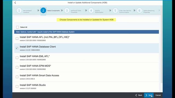
Task: Click the back arrow beside the dialog title
Action: tap(15, 3)
